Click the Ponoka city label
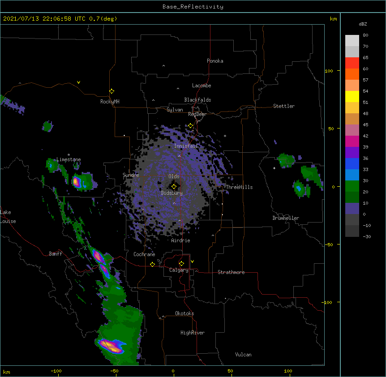The image size is (386, 377). pos(215,61)
